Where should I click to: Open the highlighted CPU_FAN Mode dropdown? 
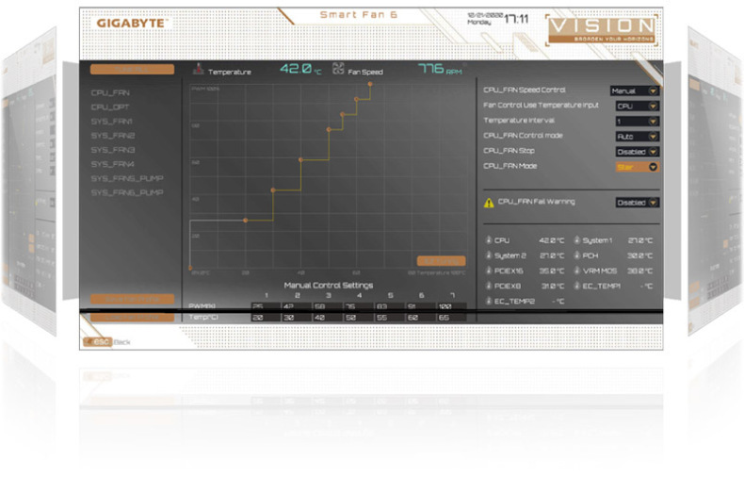[x=638, y=167]
